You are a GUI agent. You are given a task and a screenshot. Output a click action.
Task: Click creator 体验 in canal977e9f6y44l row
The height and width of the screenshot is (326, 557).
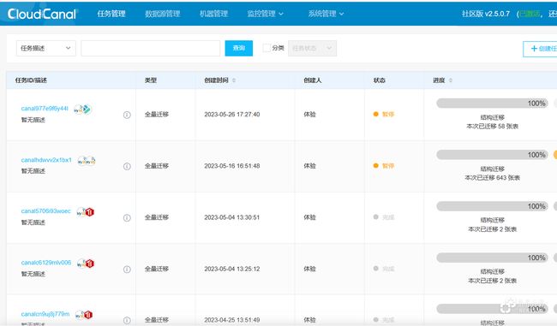(309, 114)
